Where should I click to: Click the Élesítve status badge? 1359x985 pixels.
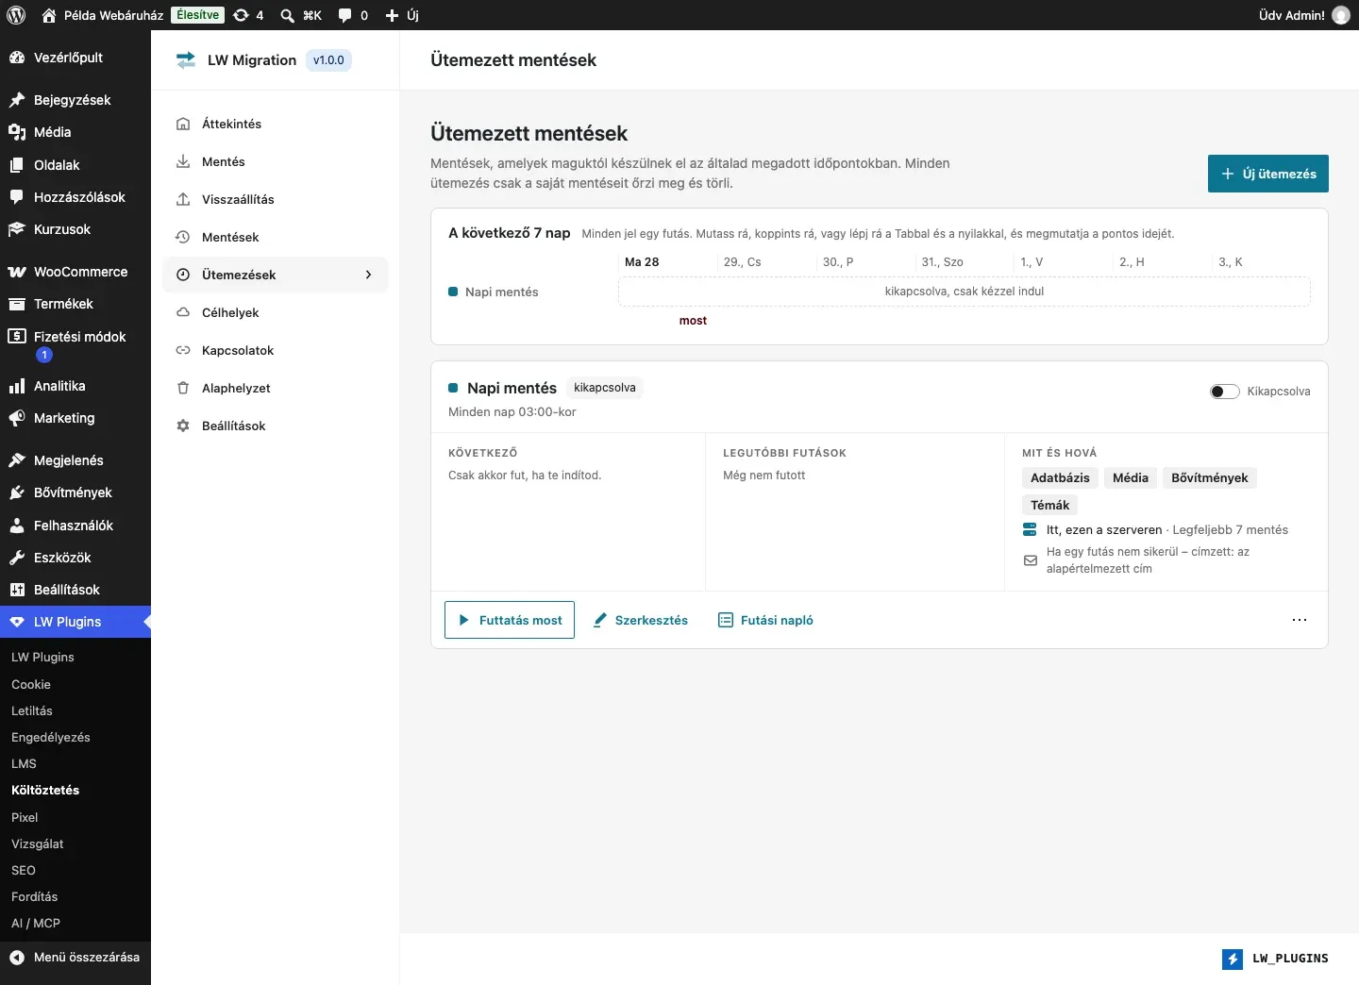click(198, 15)
